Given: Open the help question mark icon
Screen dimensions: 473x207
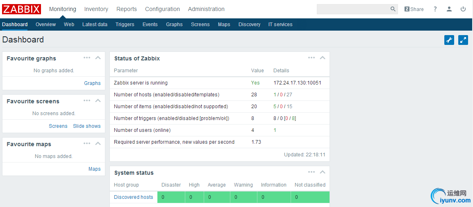Looking at the screenshot, I should 435,9.
